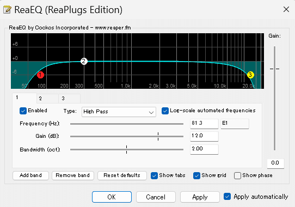Open the filter Type dropdown
Viewport: 295px width, 207px height.
click(x=119, y=112)
